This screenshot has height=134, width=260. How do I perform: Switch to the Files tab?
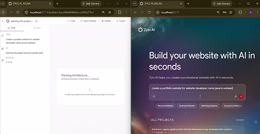37,28
